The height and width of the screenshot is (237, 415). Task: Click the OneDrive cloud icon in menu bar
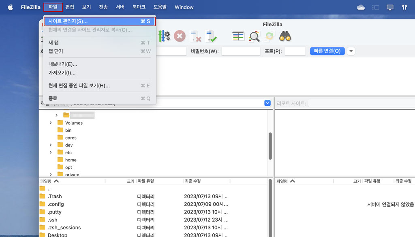pos(361,7)
